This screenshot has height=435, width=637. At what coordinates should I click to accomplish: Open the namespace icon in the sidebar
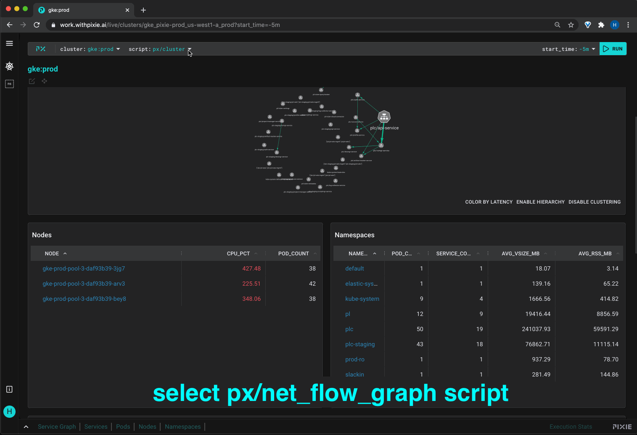[9, 84]
